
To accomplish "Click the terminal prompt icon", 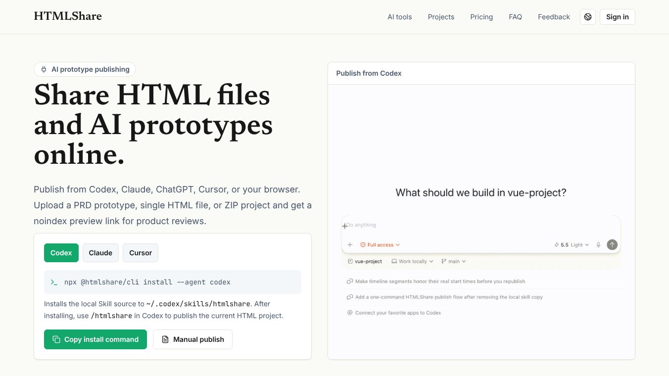I will [54, 282].
